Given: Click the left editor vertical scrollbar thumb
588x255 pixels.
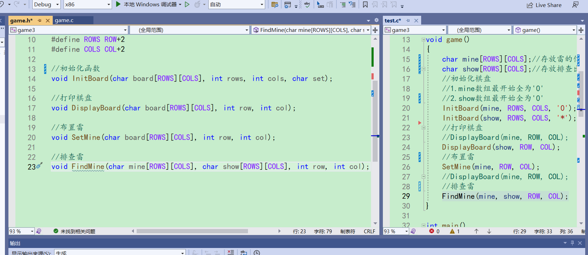Looking at the screenshot, I should (x=375, y=121).
